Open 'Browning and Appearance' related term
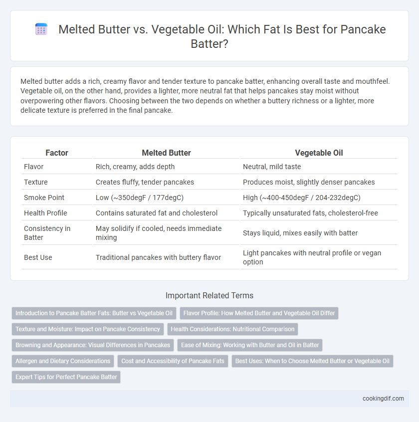 (x=93, y=345)
